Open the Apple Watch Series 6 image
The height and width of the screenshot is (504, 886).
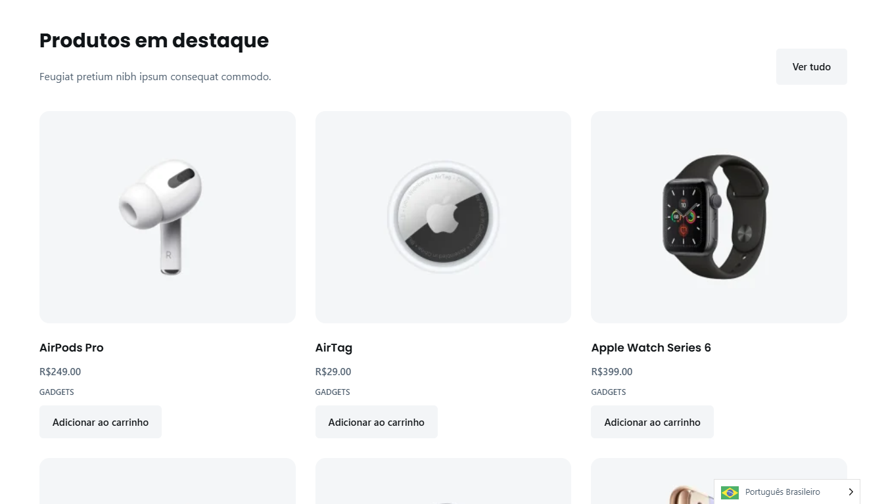pos(718,217)
